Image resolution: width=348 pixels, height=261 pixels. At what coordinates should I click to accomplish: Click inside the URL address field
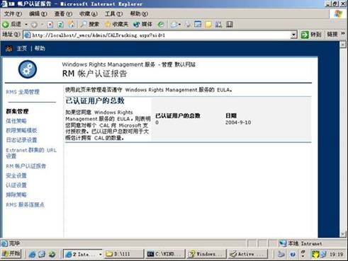point(157,35)
